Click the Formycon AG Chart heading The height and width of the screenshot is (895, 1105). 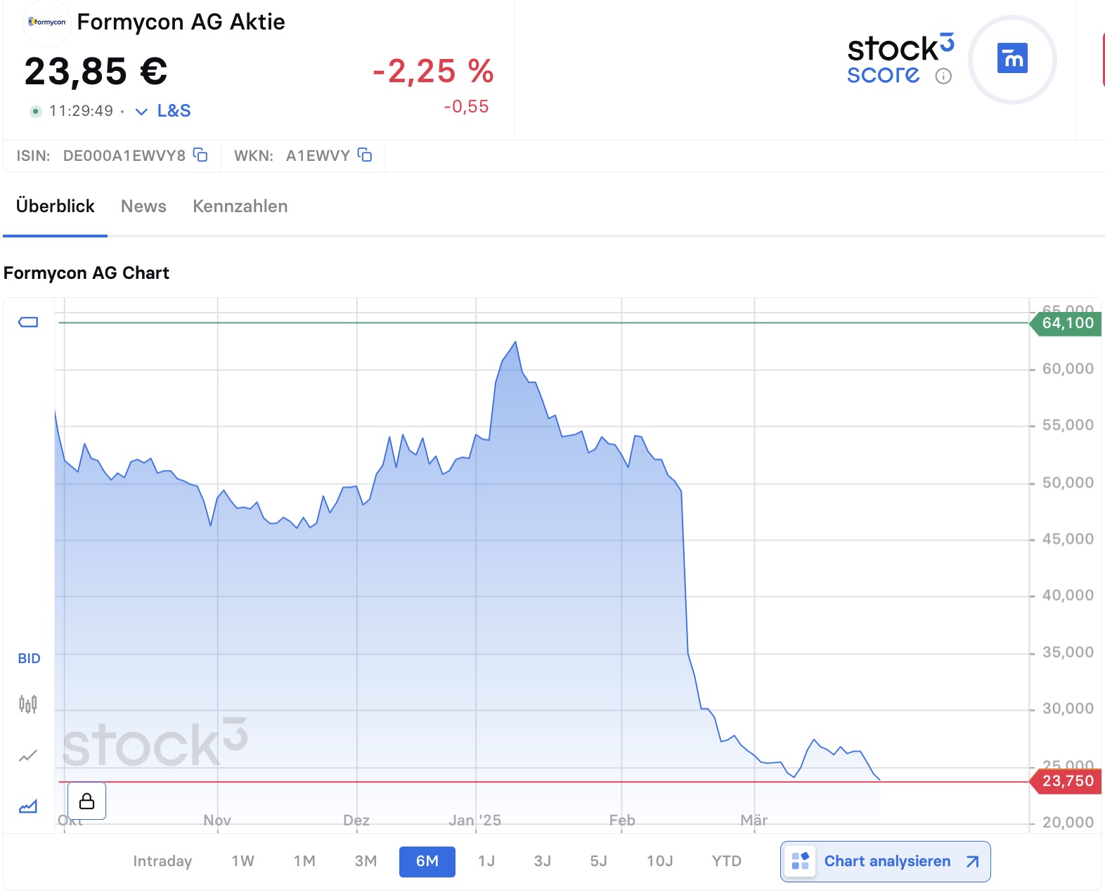coord(86,273)
